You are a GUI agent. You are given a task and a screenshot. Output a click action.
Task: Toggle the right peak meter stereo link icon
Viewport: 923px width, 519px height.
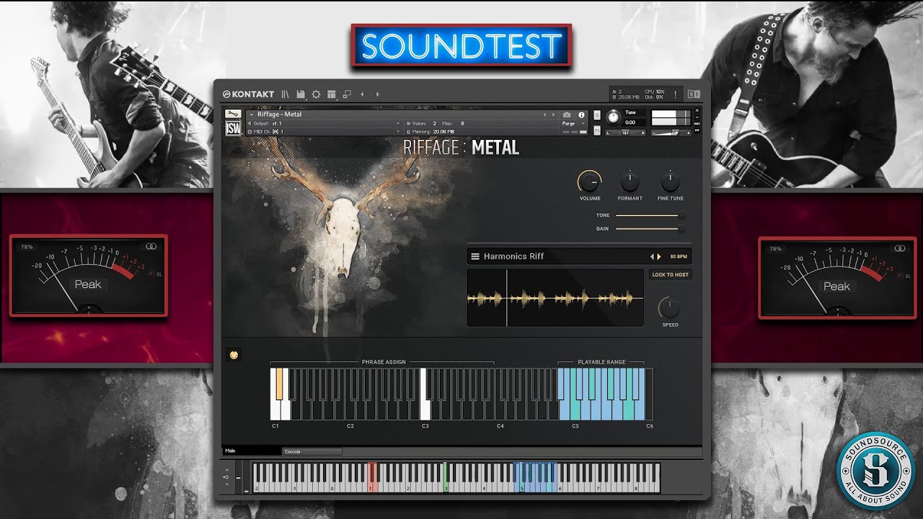[x=900, y=248]
